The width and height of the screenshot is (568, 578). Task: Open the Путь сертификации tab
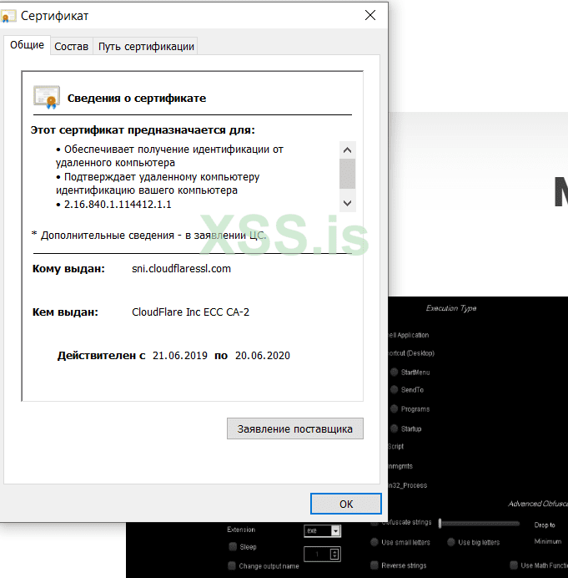146,47
